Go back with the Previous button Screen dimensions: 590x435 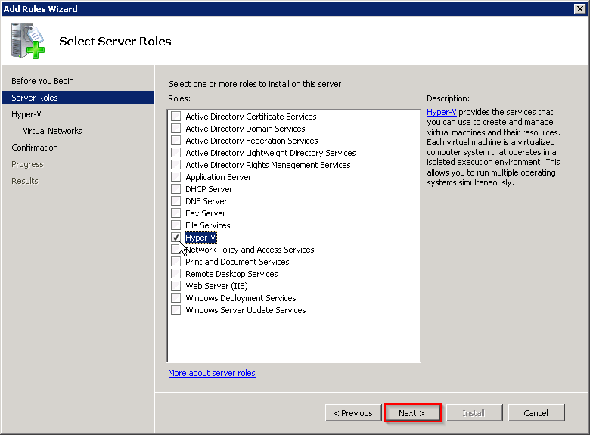353,413
